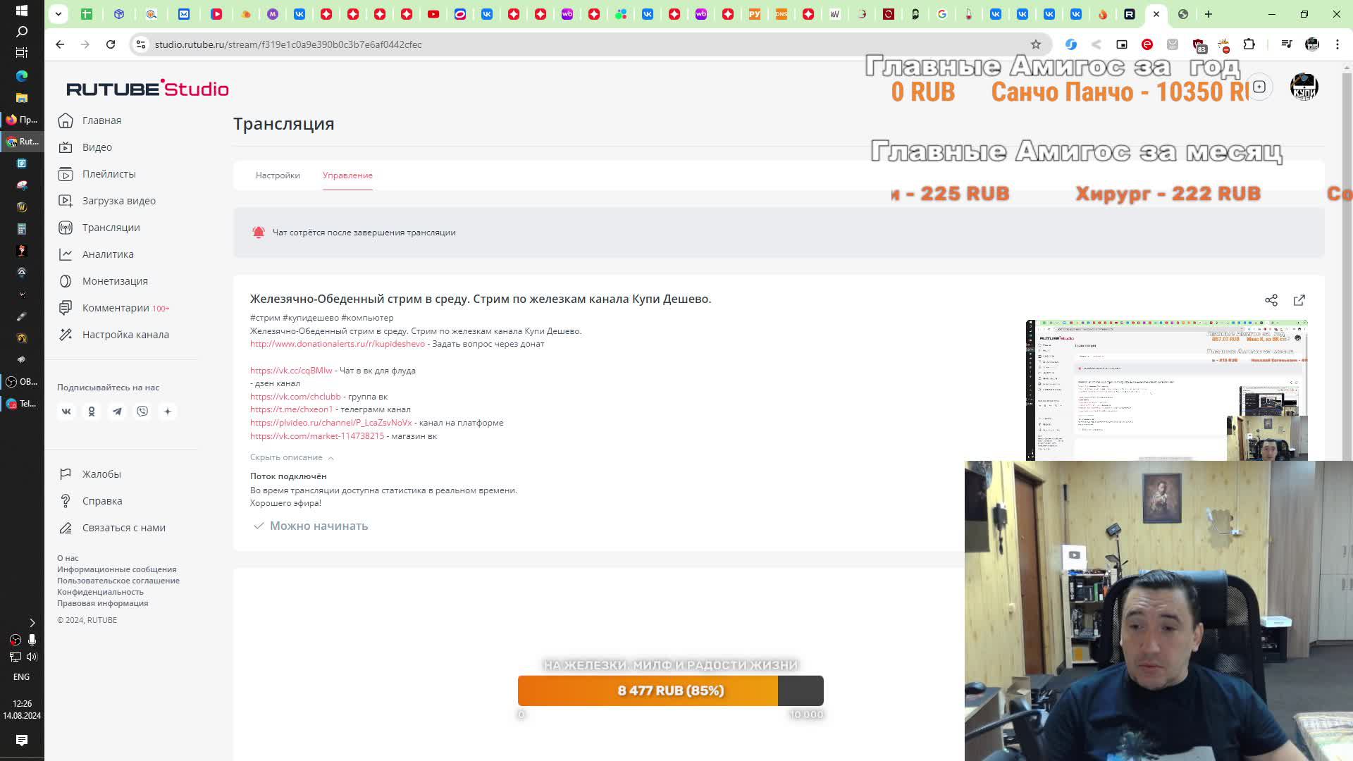
Task: Expand the hidden taskbar icons chevron
Action: click(x=32, y=623)
